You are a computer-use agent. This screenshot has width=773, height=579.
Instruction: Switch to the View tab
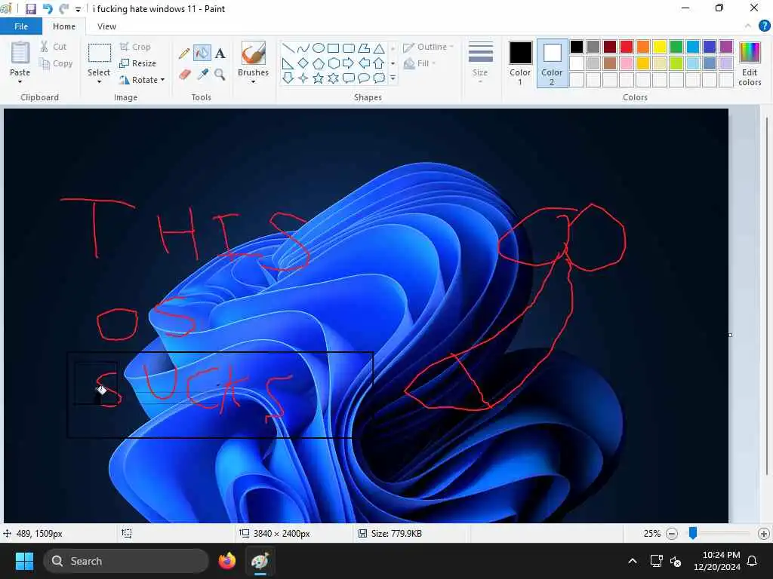(106, 26)
